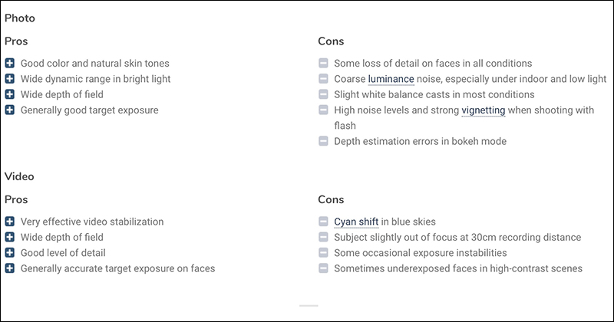This screenshot has height=322, width=614.
Task: Click plus icon next to Good level of detail
Action: [x=10, y=253]
